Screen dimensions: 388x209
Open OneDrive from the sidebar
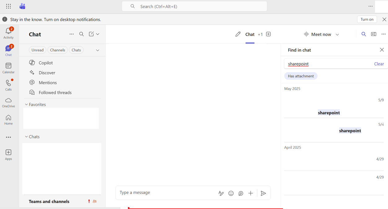8,102
